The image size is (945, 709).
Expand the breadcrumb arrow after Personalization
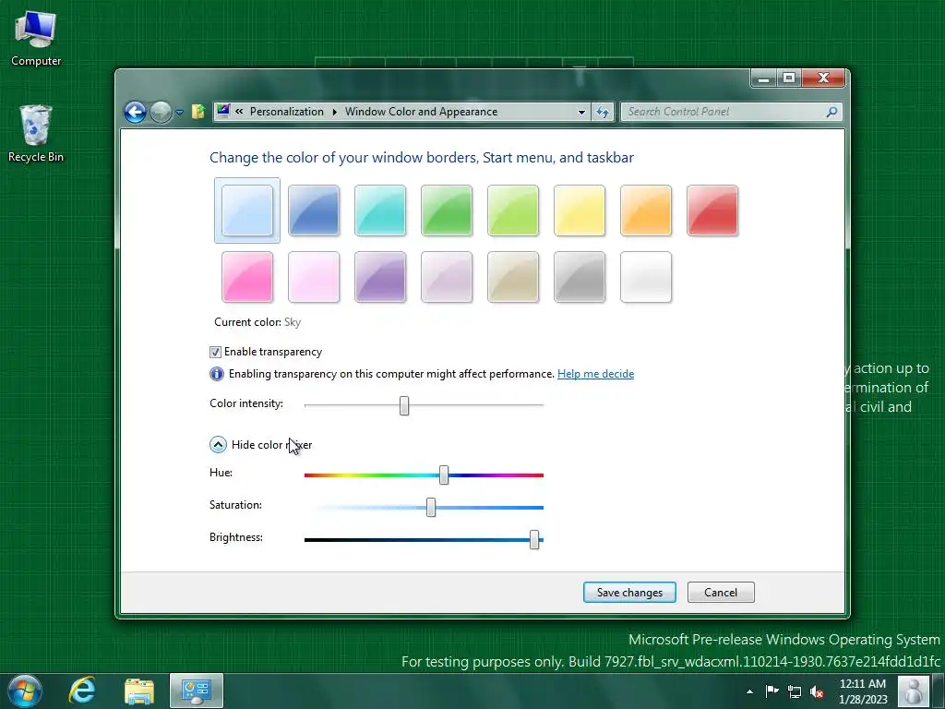334,112
